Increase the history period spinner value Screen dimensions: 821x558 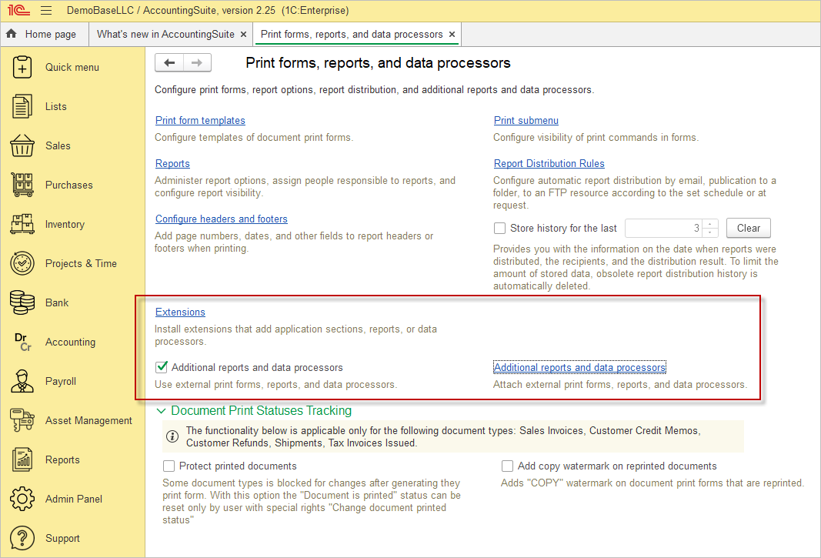click(710, 224)
